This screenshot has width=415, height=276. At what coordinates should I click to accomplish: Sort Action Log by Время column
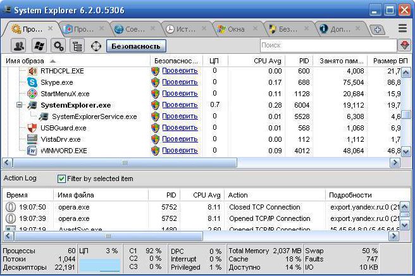28,195
